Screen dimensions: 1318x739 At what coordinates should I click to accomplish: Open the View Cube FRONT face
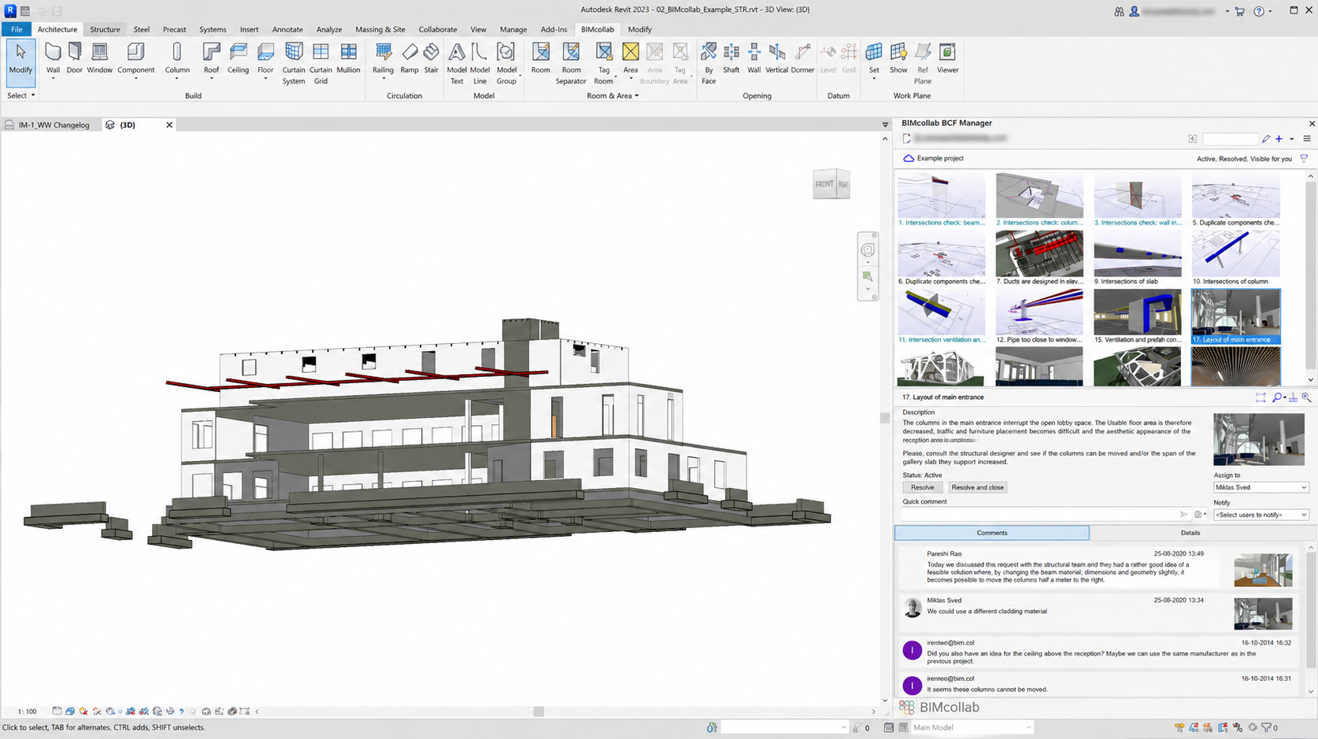pyautogui.click(x=824, y=185)
